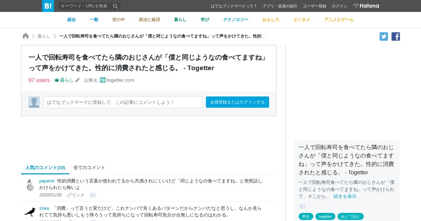This screenshot has width=421, height=221.
Task: Open the main article title
Action: (x=147, y=62)
